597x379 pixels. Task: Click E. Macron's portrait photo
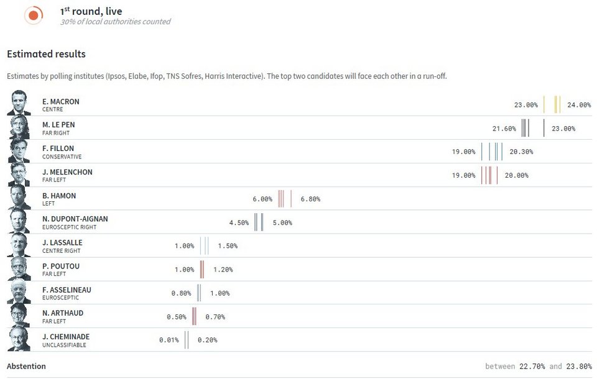(19, 103)
